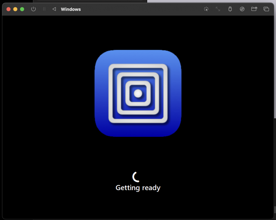The height and width of the screenshot is (220, 276).
Task: Click the power button icon
Action: 33,9
